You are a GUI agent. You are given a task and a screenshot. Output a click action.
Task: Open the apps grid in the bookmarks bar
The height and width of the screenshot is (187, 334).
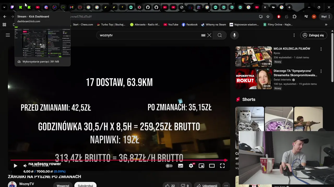point(4,25)
